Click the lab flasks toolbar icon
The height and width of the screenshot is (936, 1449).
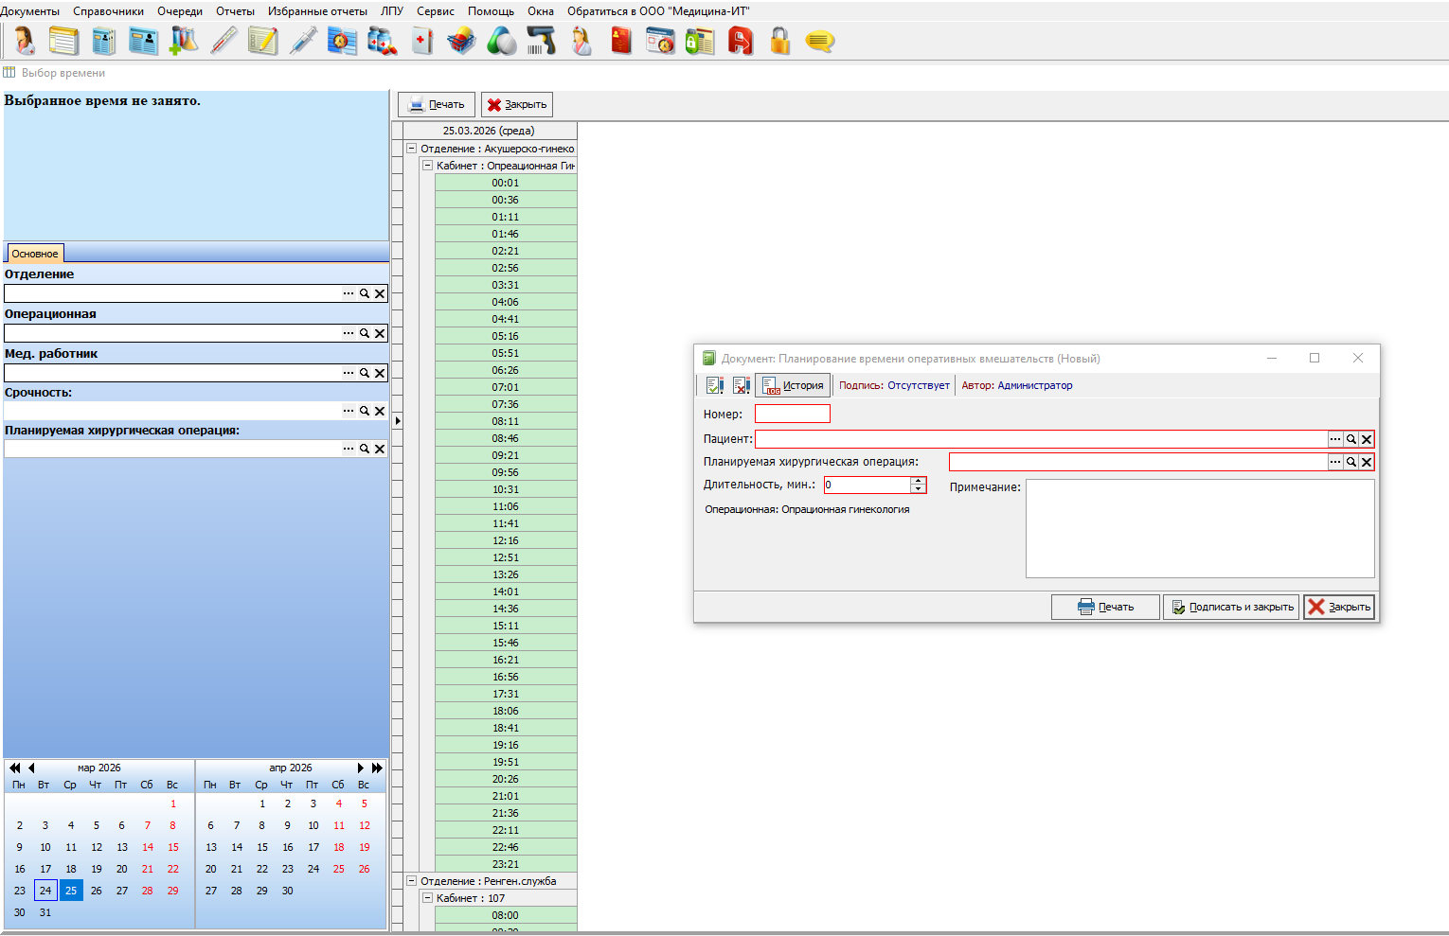[x=184, y=41]
